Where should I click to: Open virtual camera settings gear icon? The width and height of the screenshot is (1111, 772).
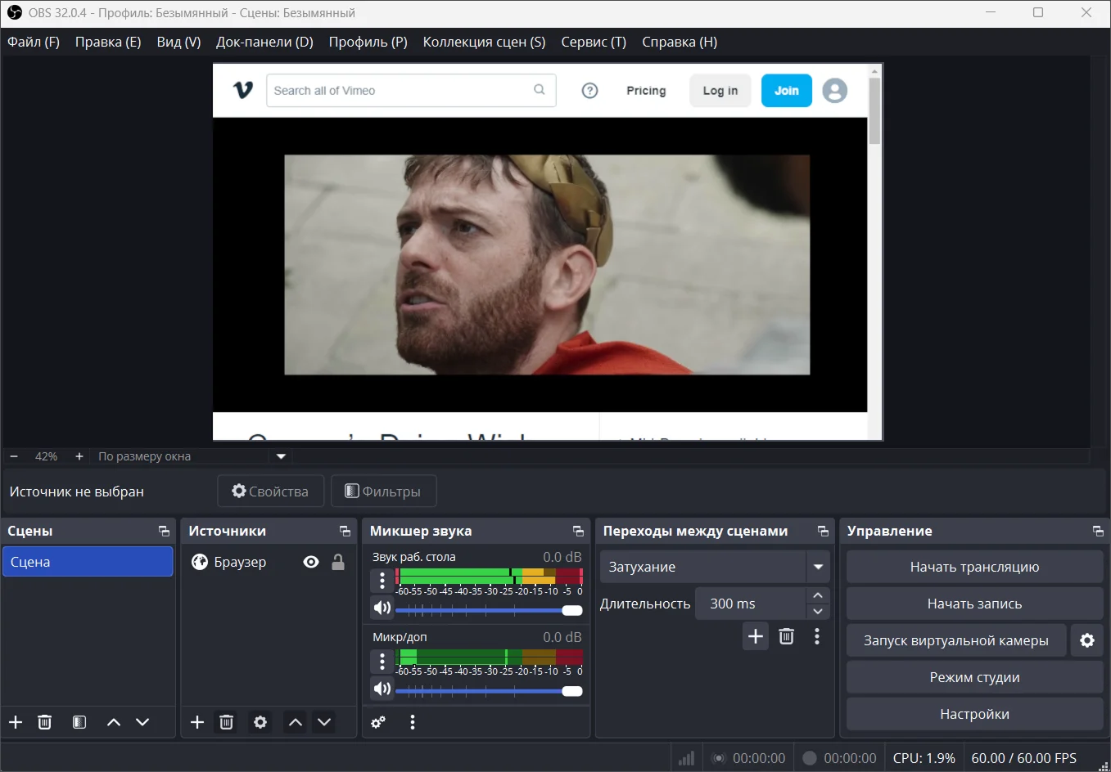(x=1087, y=640)
